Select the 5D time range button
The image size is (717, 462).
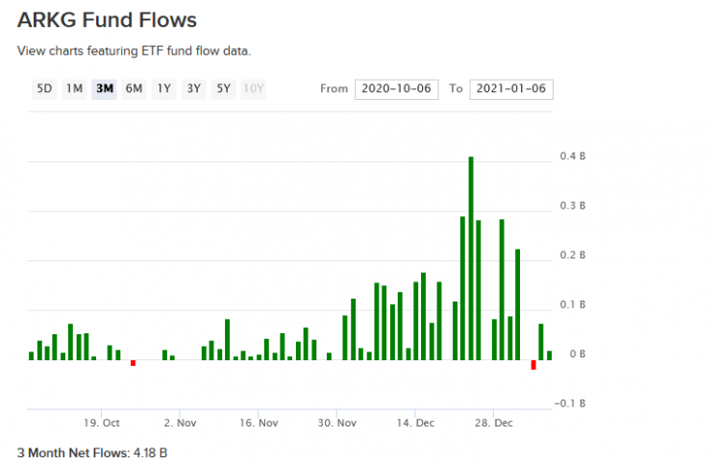(x=44, y=88)
